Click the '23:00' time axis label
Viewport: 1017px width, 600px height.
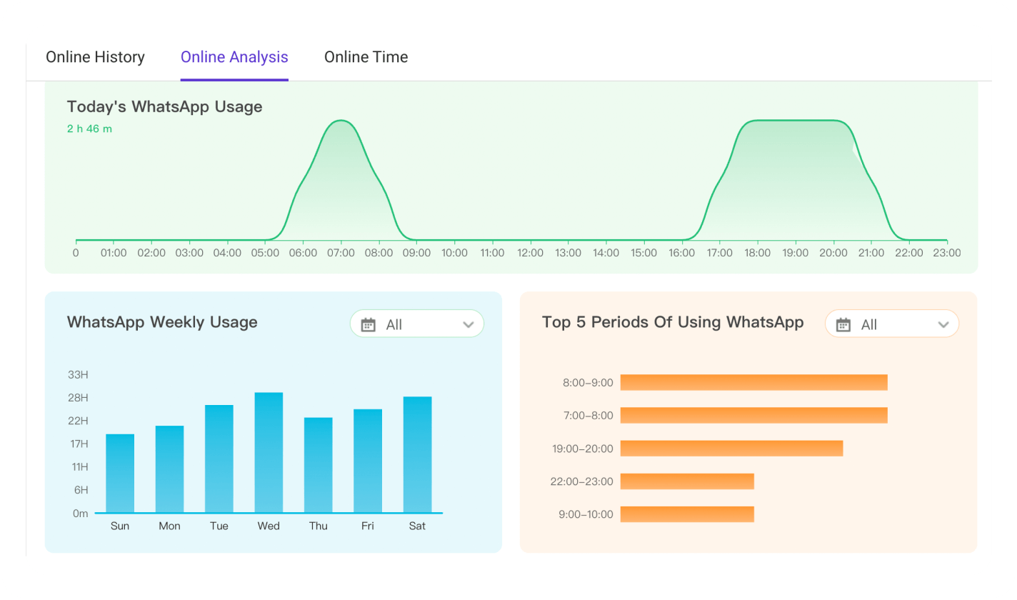(x=947, y=253)
